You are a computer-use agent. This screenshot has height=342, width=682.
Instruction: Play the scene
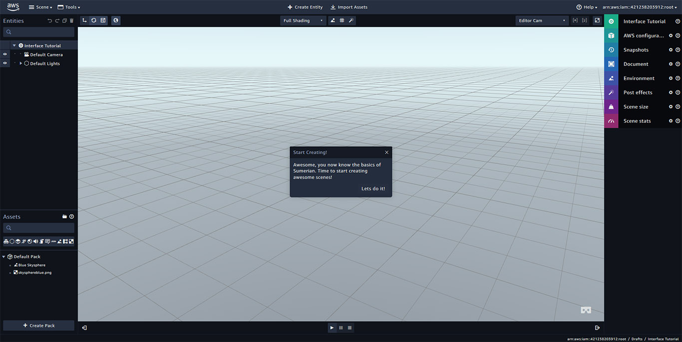[x=332, y=328]
